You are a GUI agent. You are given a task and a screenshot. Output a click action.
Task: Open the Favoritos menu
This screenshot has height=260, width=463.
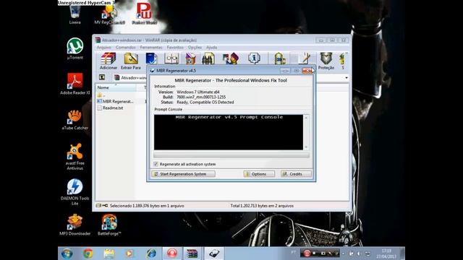175,47
